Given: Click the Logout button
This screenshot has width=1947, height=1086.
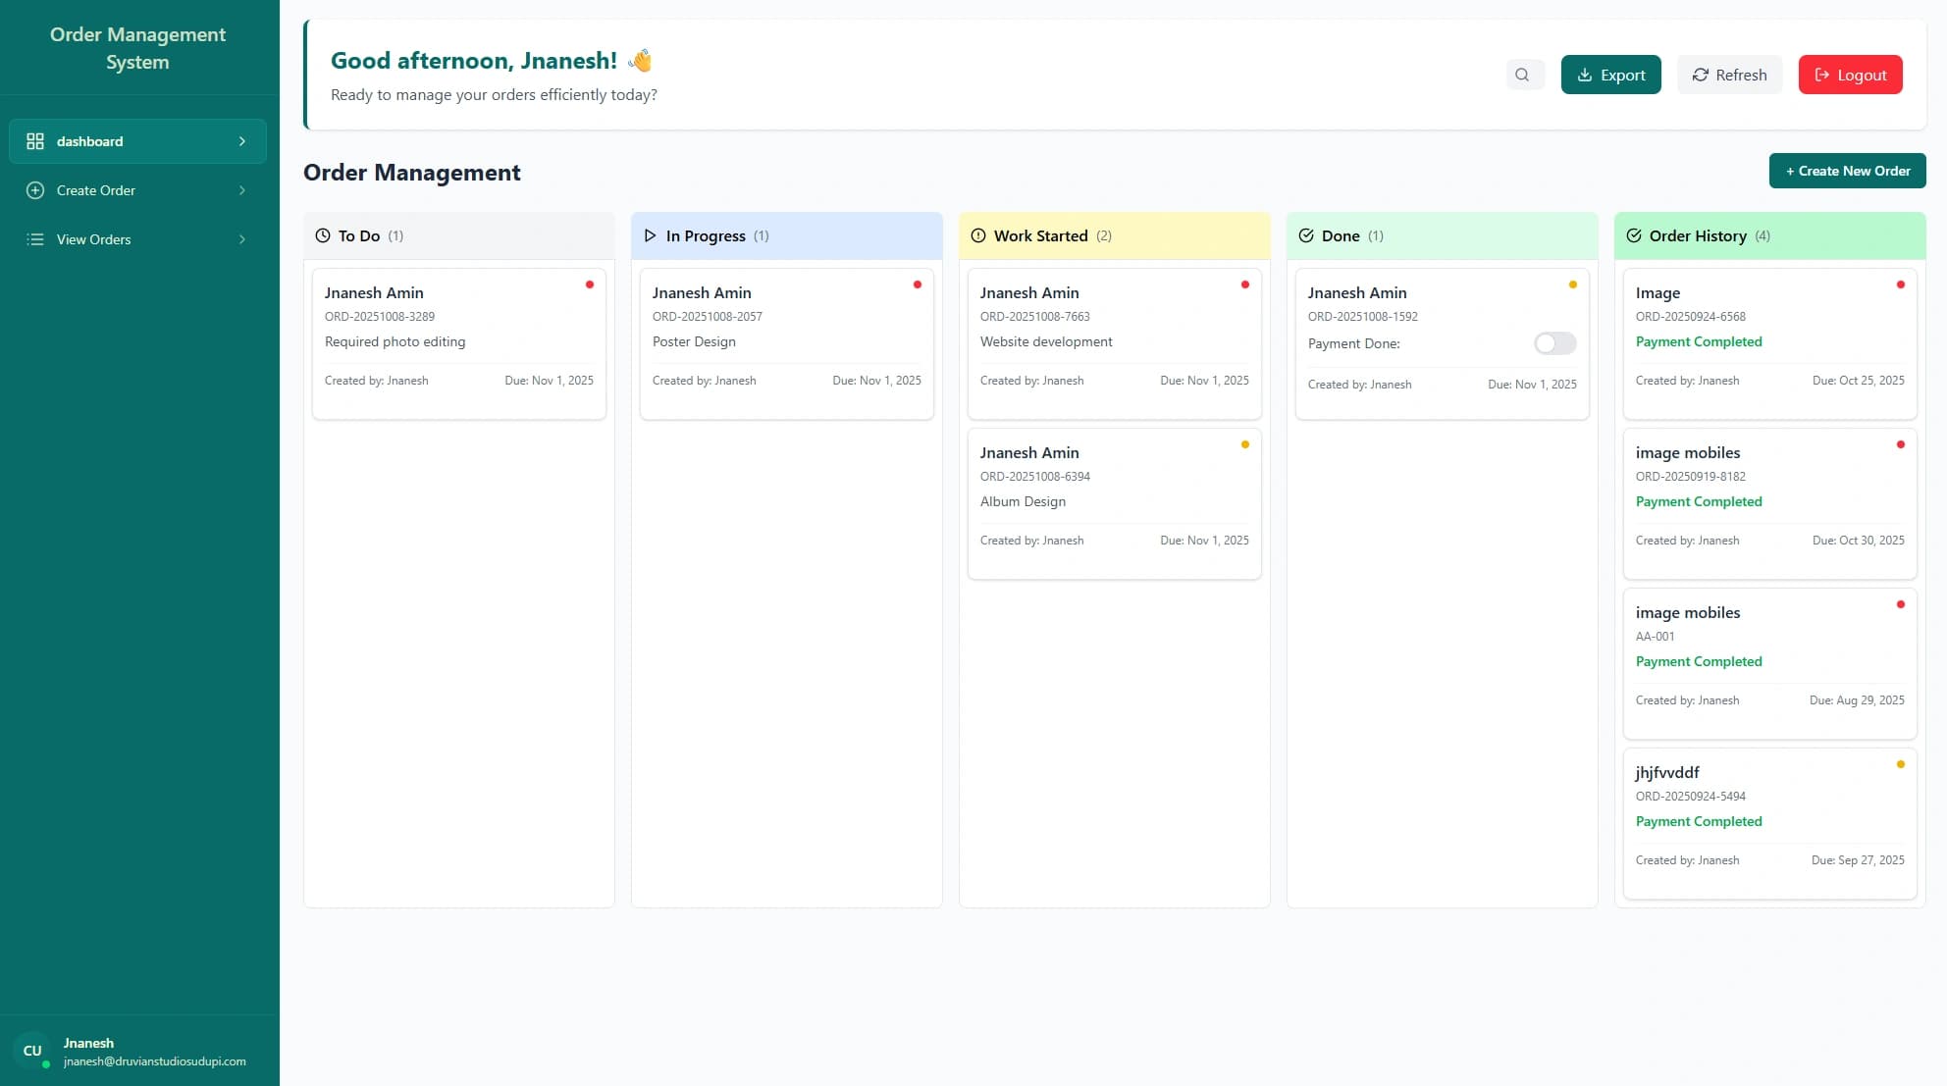Looking at the screenshot, I should coord(1850,74).
